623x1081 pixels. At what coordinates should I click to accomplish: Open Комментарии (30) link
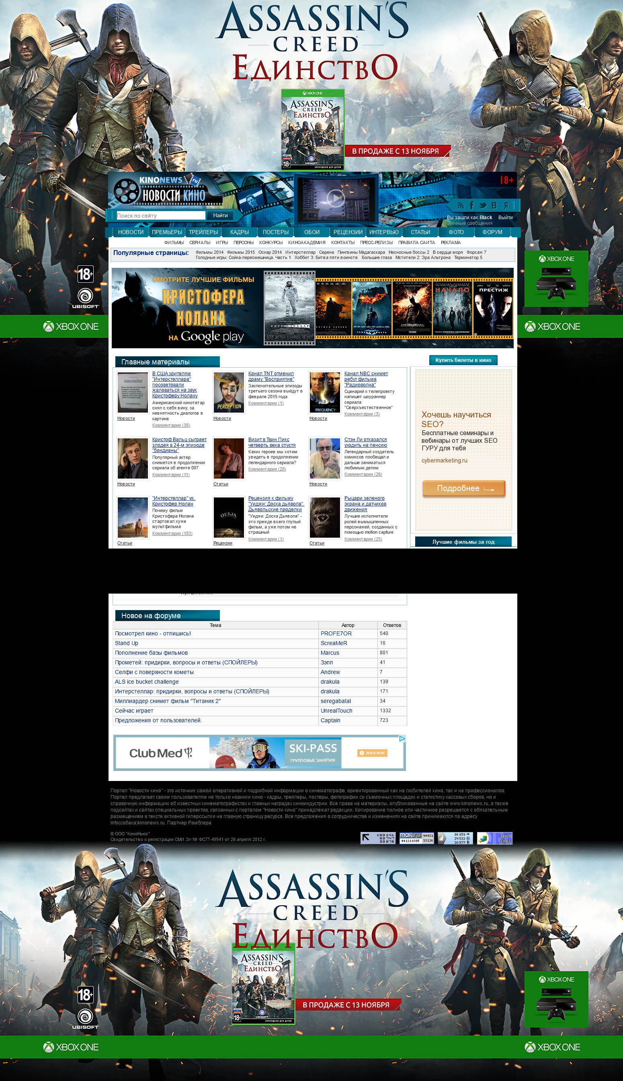171,425
